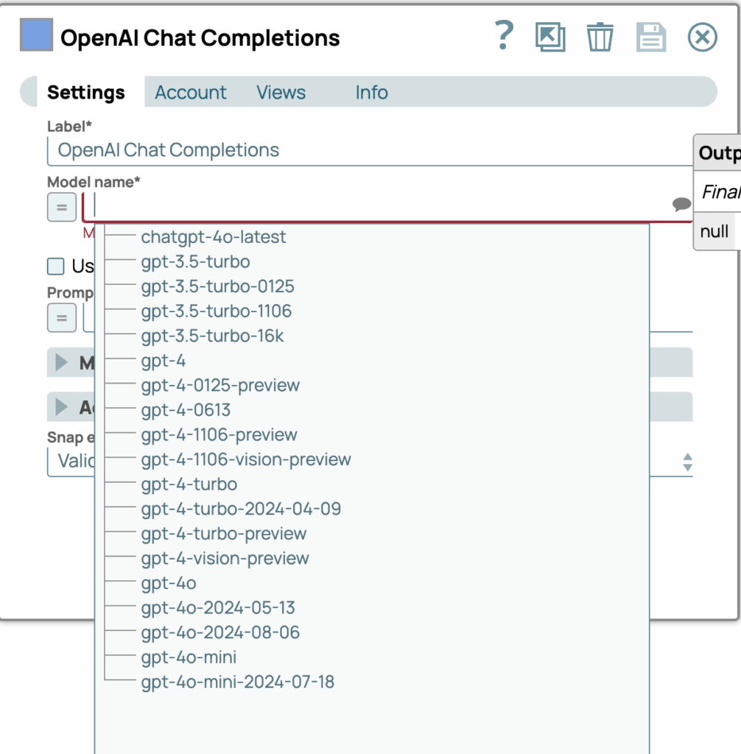Pick chatgpt-4o-latest from the suggestions
741x754 pixels.
coord(214,237)
